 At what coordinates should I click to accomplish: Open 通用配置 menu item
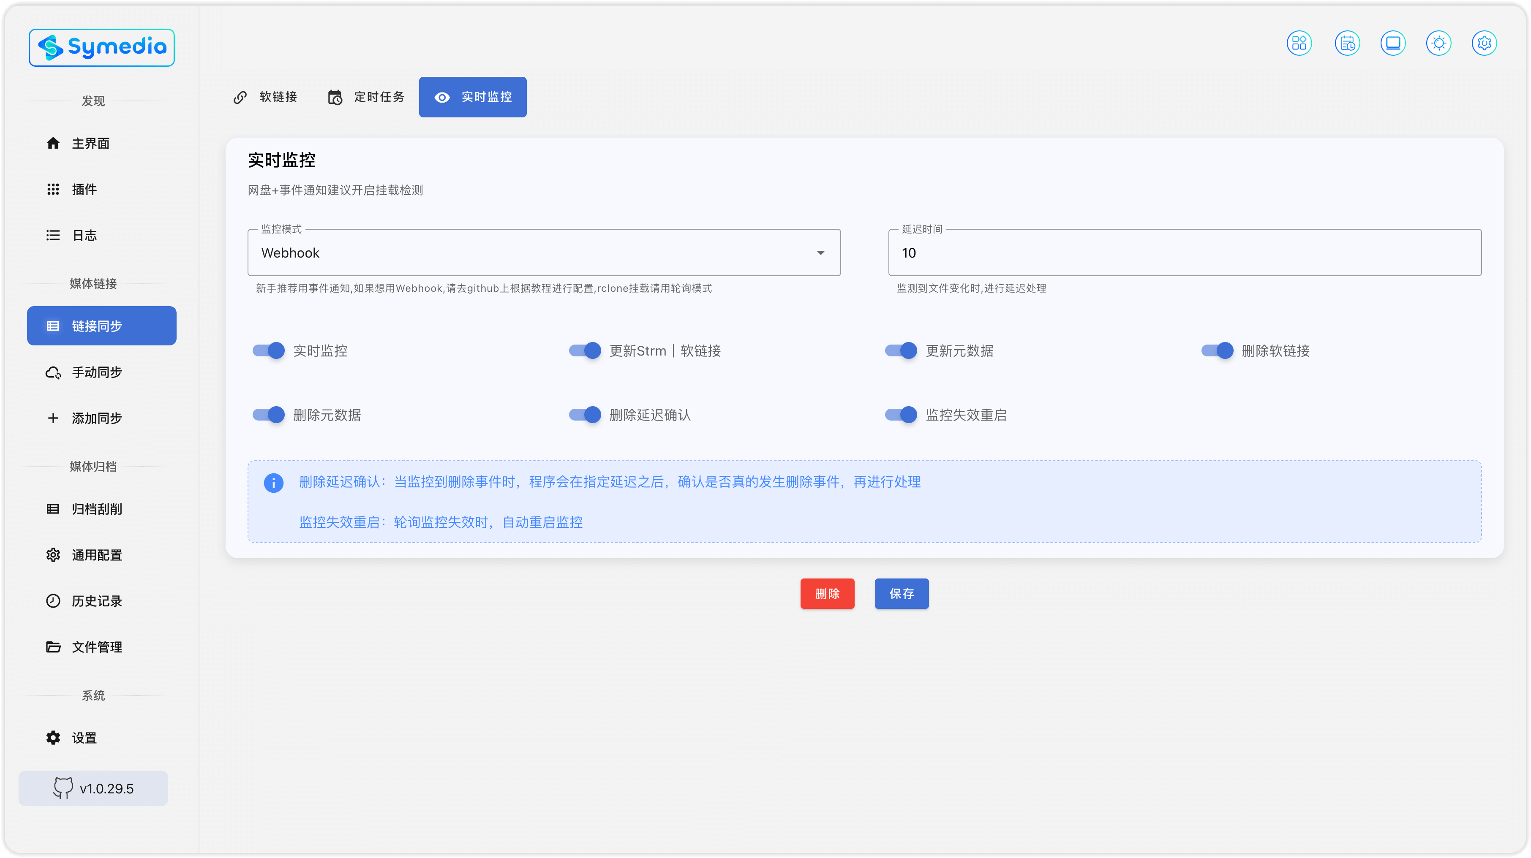coord(102,555)
